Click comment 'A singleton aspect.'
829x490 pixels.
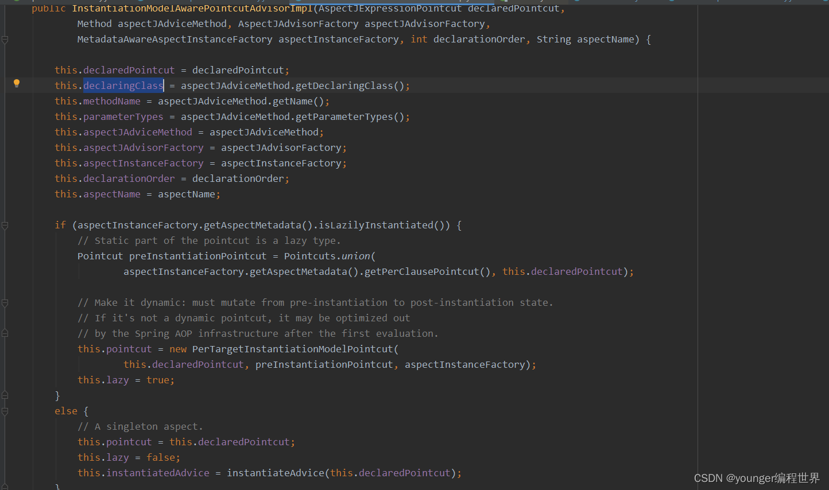pos(140,426)
